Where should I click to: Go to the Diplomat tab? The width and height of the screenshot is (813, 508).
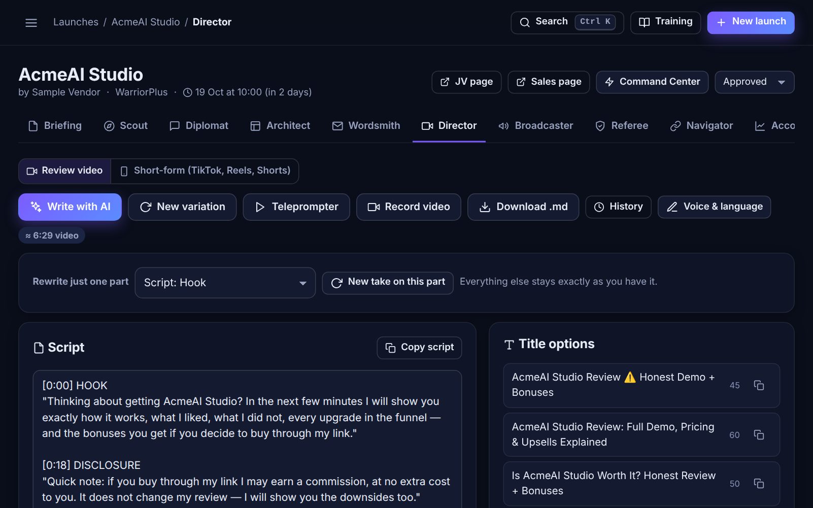tap(199, 126)
